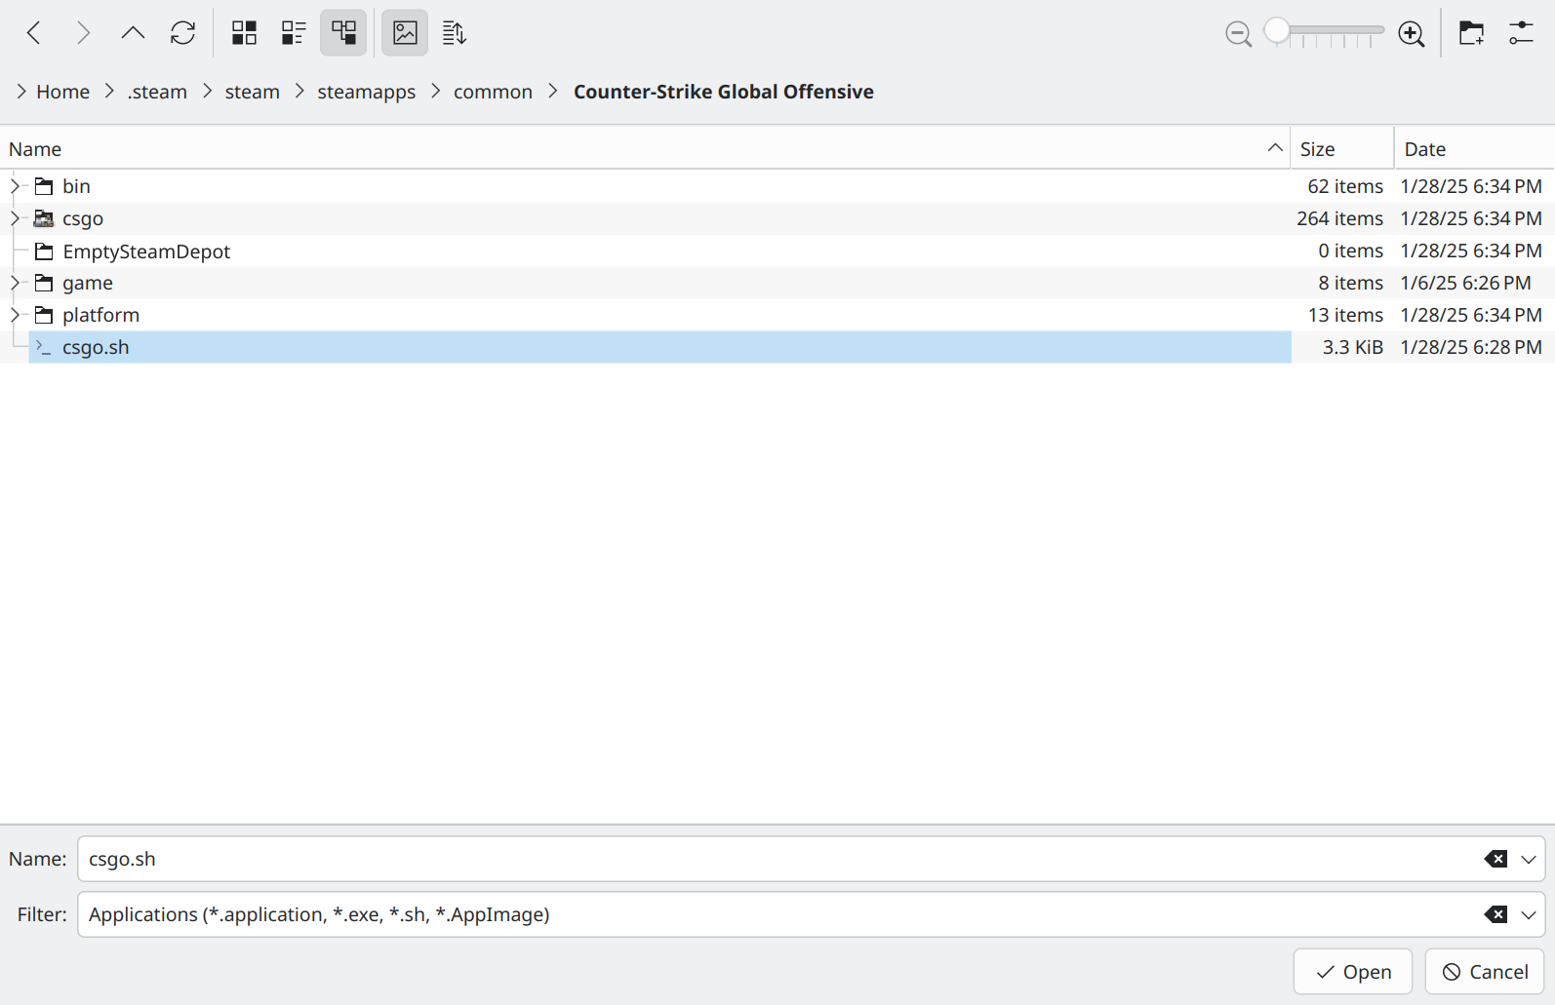Click the Open button
The height and width of the screenshot is (1005, 1555).
point(1353,972)
